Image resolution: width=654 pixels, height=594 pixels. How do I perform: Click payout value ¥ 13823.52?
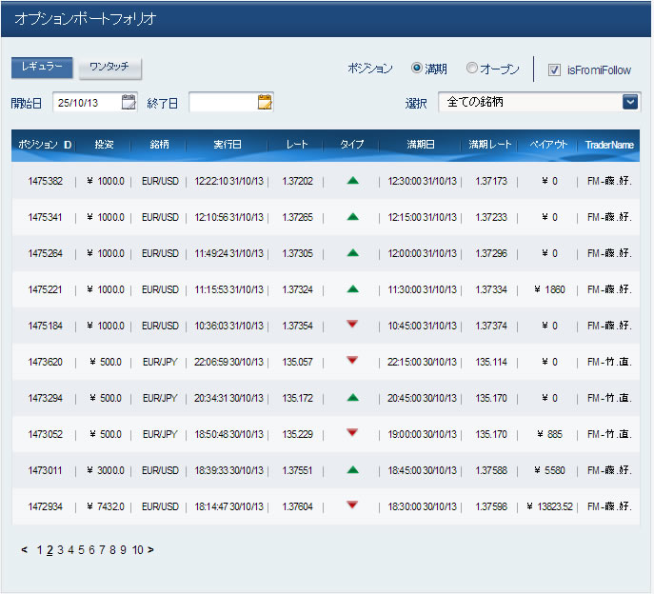pos(549,506)
